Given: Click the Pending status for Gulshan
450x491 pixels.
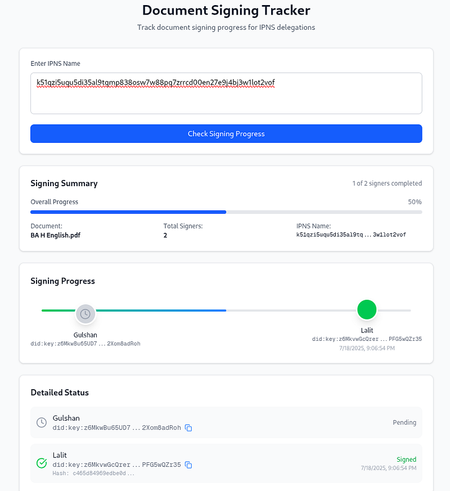Looking at the screenshot, I should (x=404, y=422).
